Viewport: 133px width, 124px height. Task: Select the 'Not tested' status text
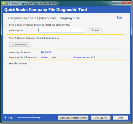(46, 52)
